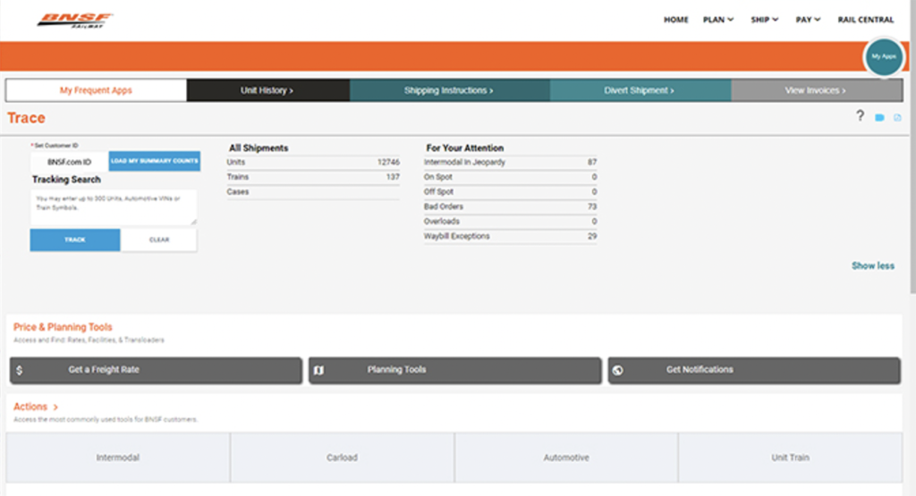The width and height of the screenshot is (916, 496).
Task: Click the globe icon on Get Notifications
Action: coord(618,370)
